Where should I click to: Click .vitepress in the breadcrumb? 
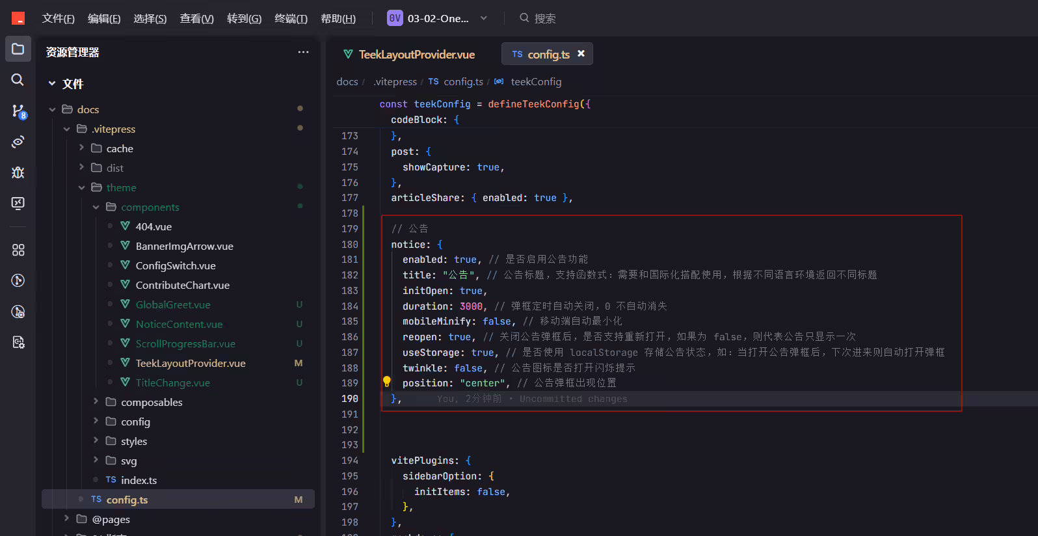pyautogui.click(x=395, y=81)
